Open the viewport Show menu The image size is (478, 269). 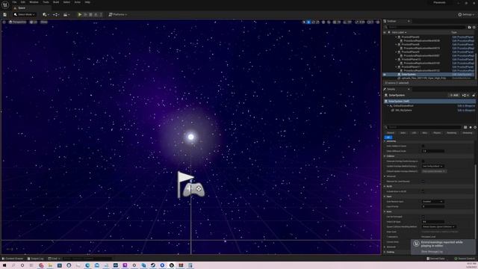pyautogui.click(x=44, y=22)
